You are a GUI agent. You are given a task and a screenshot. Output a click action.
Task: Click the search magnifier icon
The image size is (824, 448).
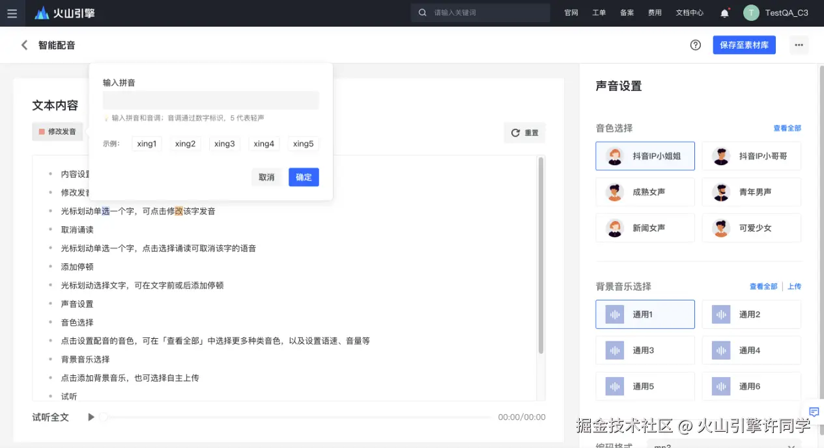[422, 12]
